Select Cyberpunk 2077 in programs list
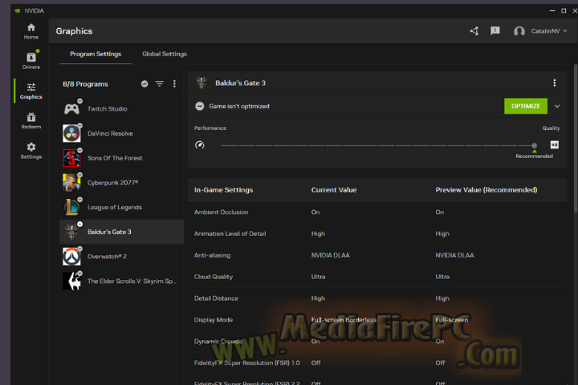Screen dimensions: 578x385 point(121,183)
